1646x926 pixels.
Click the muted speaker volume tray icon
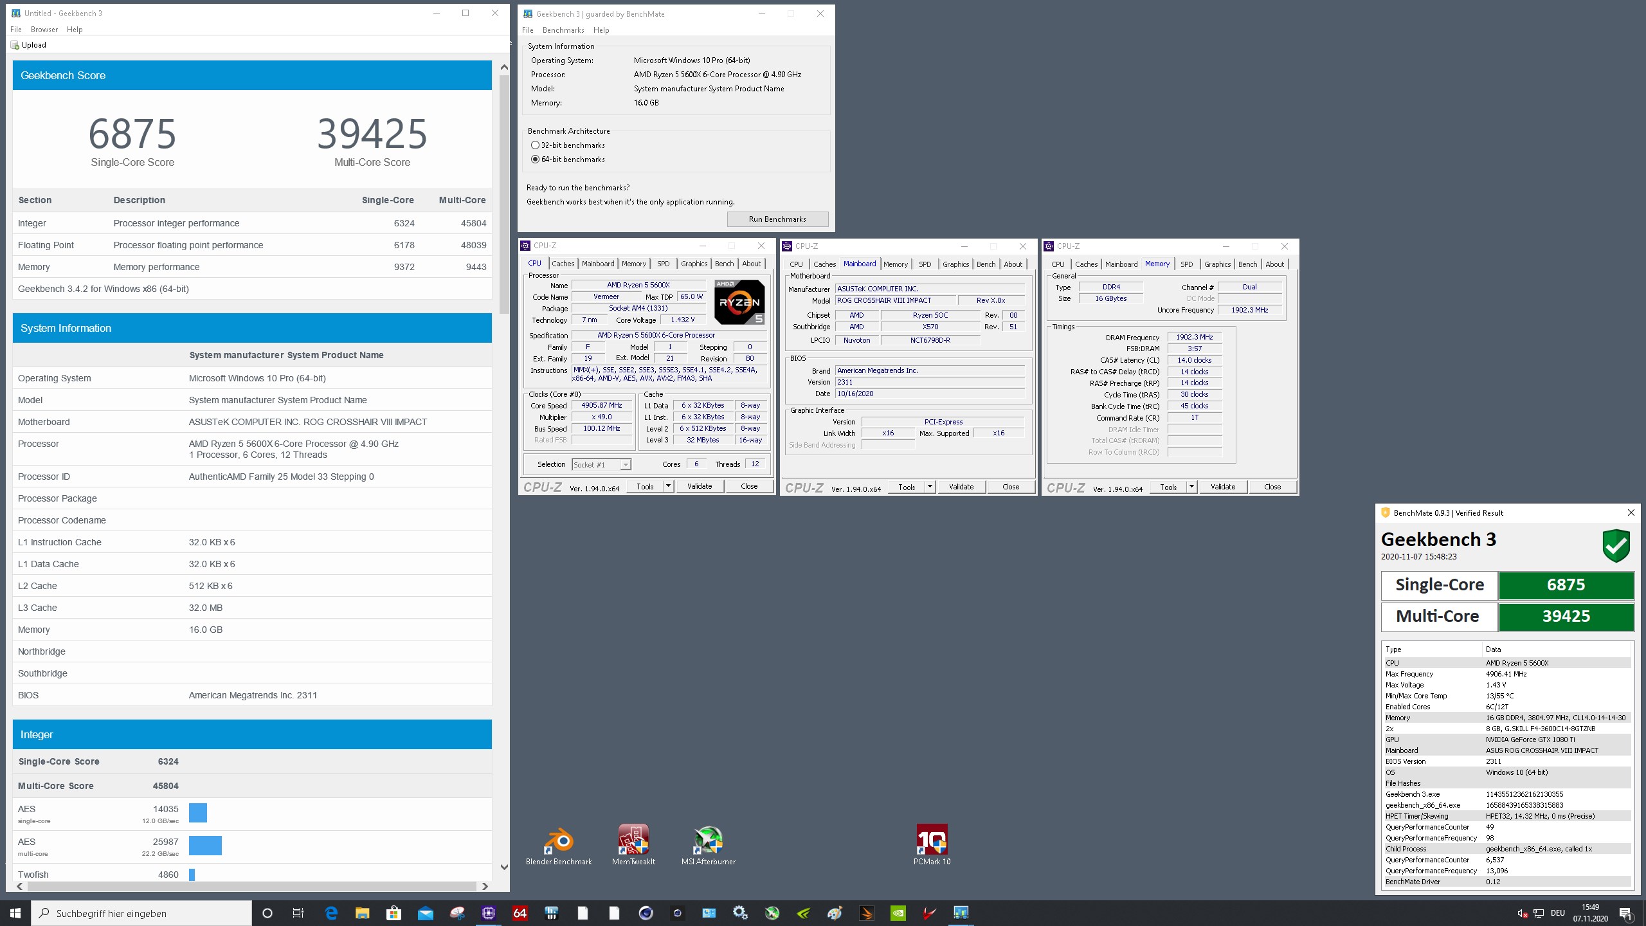1522,913
